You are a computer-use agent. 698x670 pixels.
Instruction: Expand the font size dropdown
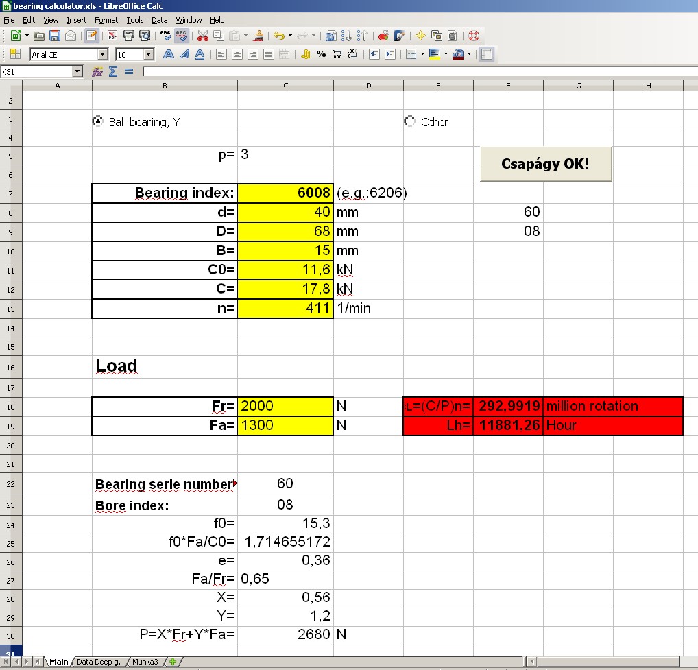click(149, 54)
